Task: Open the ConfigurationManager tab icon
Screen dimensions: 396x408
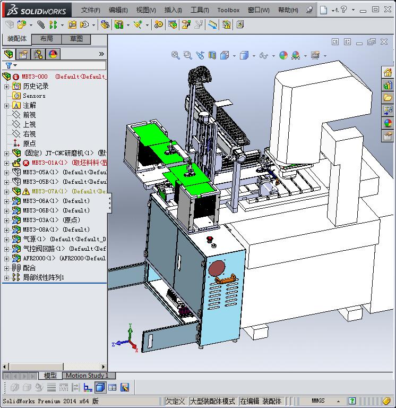Action: [38, 54]
